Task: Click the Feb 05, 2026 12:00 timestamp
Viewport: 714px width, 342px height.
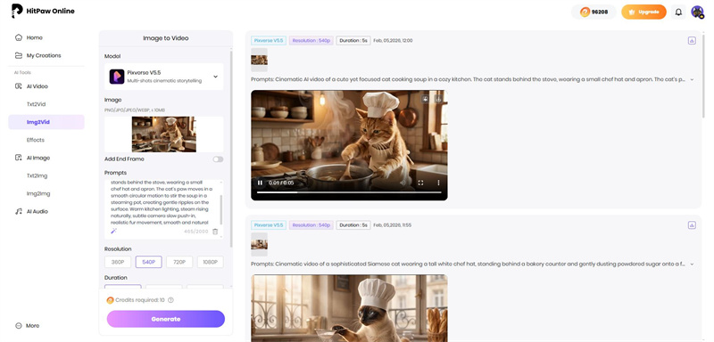Action: tap(393, 40)
